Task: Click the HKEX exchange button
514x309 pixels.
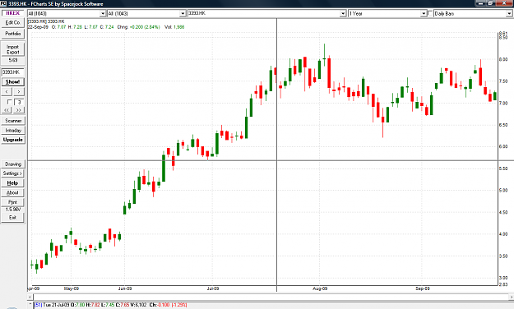Action: [x=13, y=13]
